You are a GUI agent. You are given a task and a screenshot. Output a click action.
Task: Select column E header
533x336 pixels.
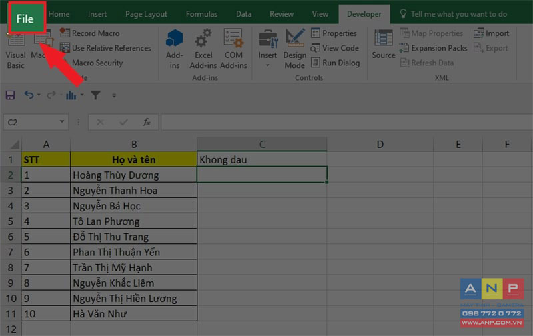click(458, 144)
